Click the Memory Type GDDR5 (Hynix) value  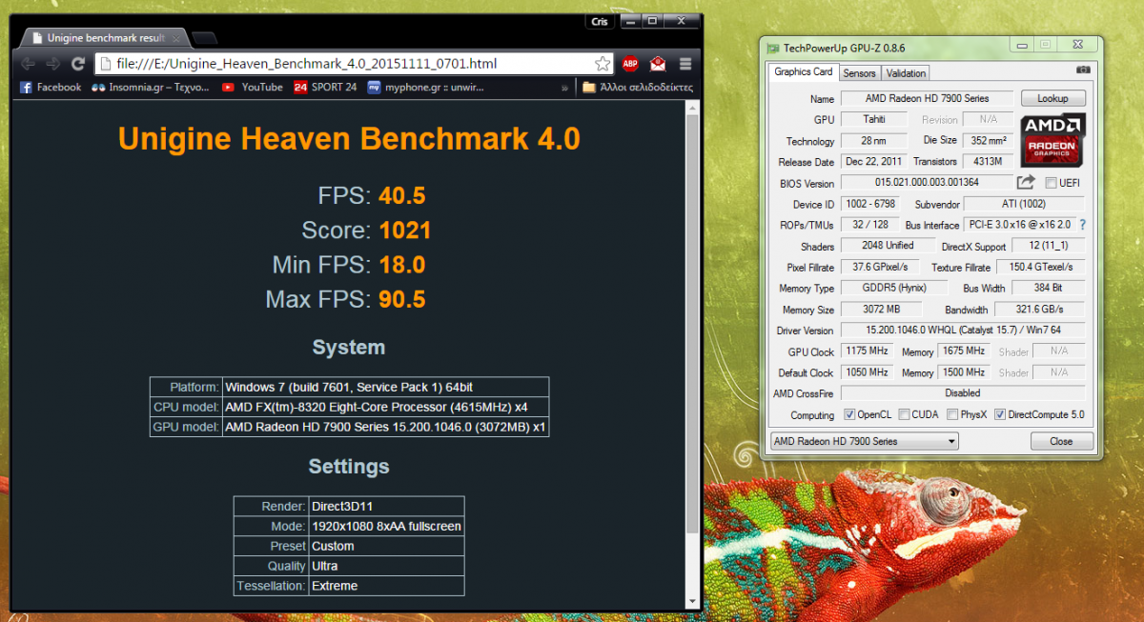click(x=894, y=288)
